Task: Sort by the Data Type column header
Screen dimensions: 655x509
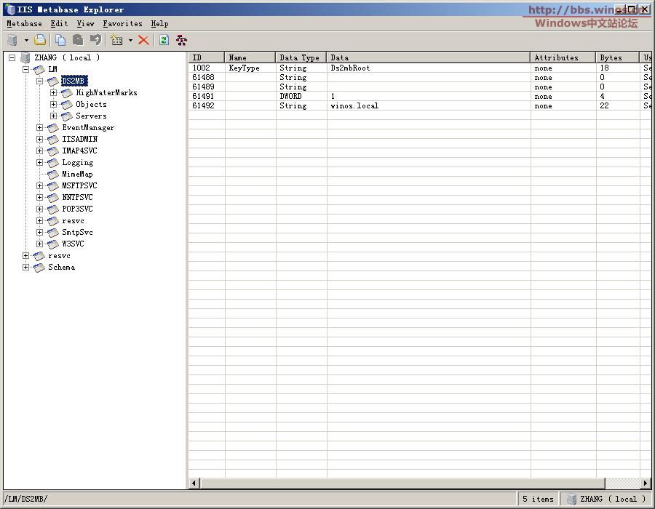Action: click(300, 57)
